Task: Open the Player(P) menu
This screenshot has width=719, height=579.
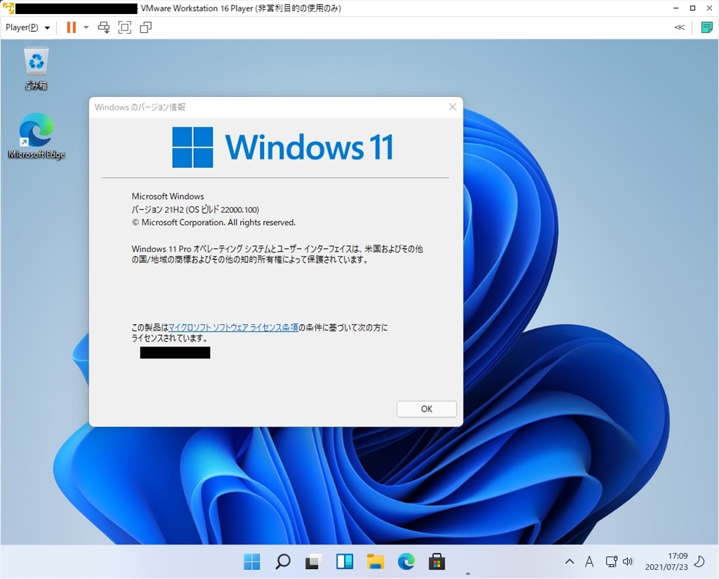Action: [27, 27]
